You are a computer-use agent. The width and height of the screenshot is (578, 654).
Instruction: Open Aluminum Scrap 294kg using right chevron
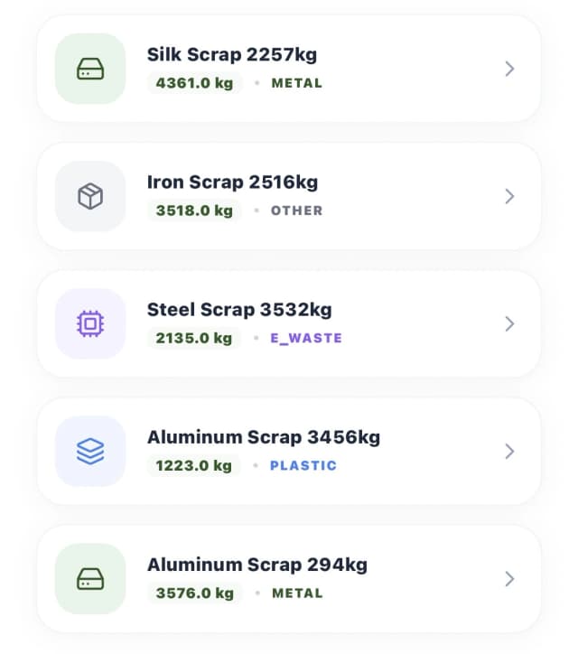(x=509, y=578)
